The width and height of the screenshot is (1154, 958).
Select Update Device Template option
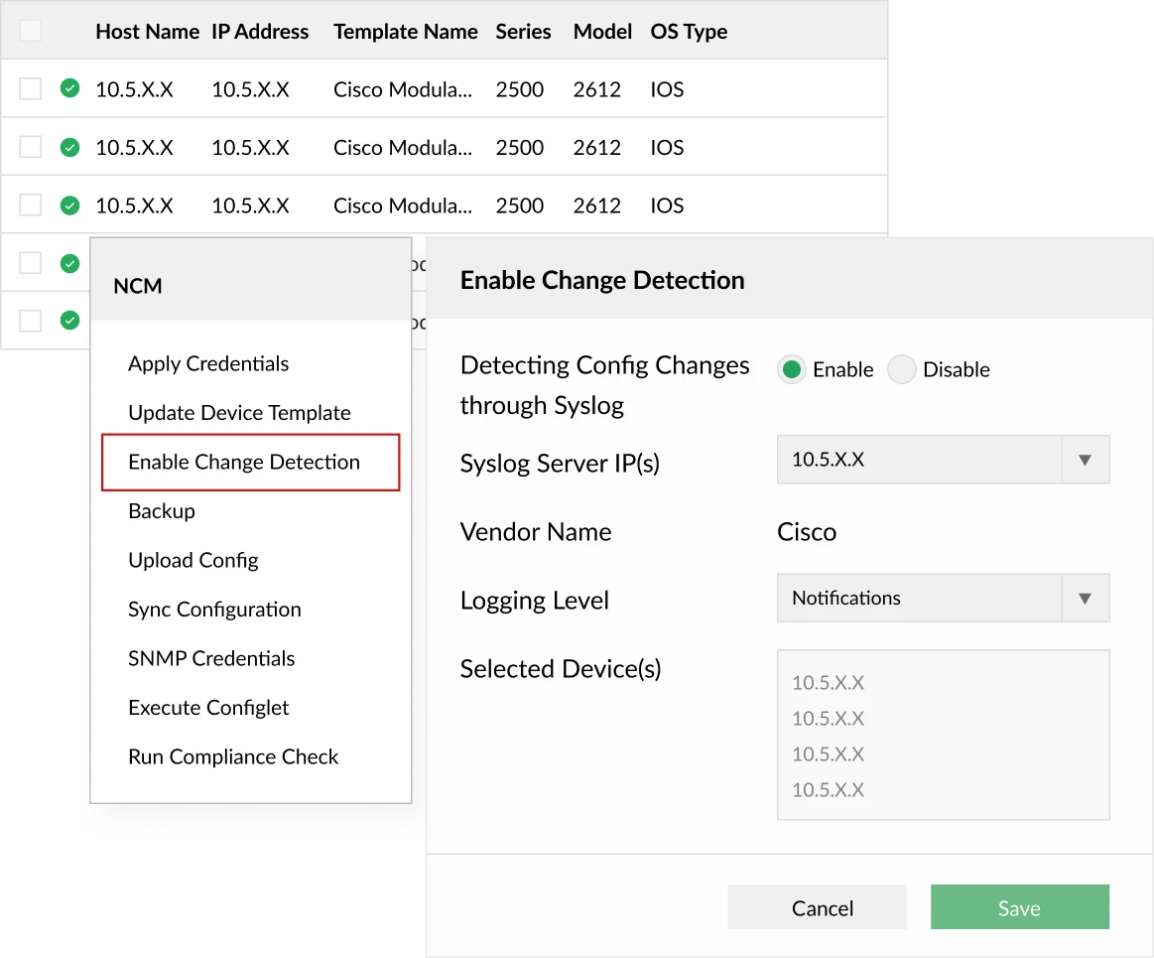[x=240, y=413]
